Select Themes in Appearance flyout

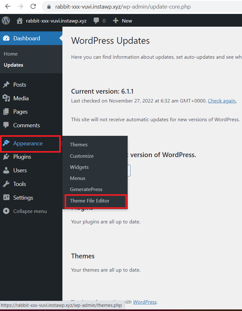coord(79,145)
